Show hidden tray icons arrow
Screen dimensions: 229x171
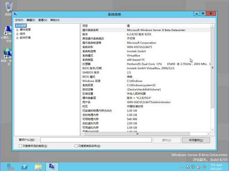182,167
